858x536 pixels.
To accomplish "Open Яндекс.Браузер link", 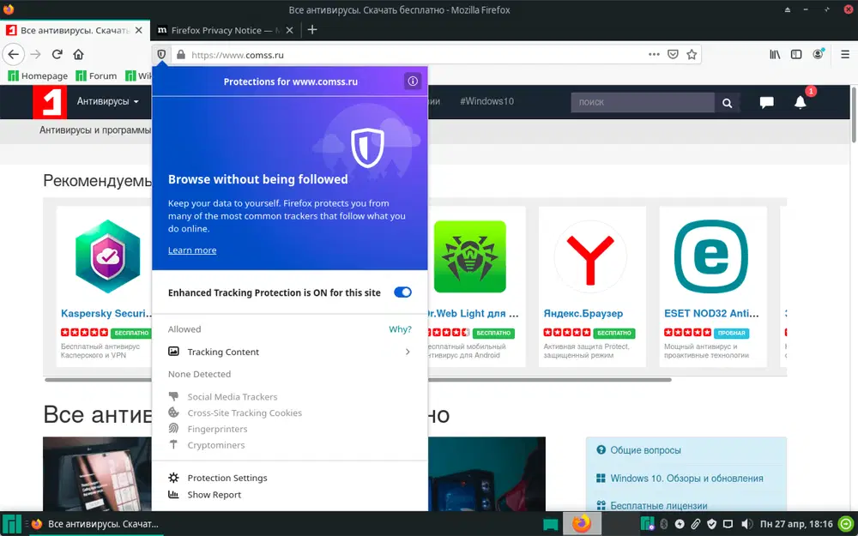I will pyautogui.click(x=583, y=313).
